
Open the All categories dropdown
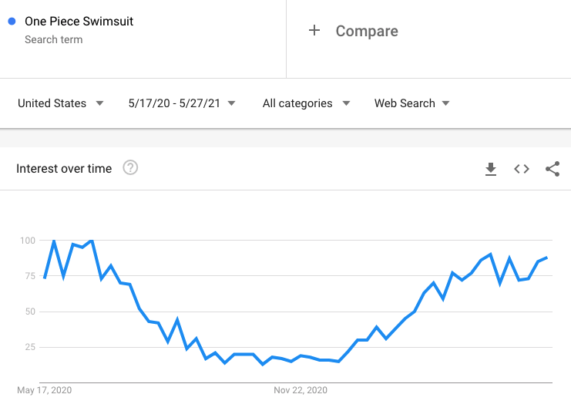click(x=306, y=103)
